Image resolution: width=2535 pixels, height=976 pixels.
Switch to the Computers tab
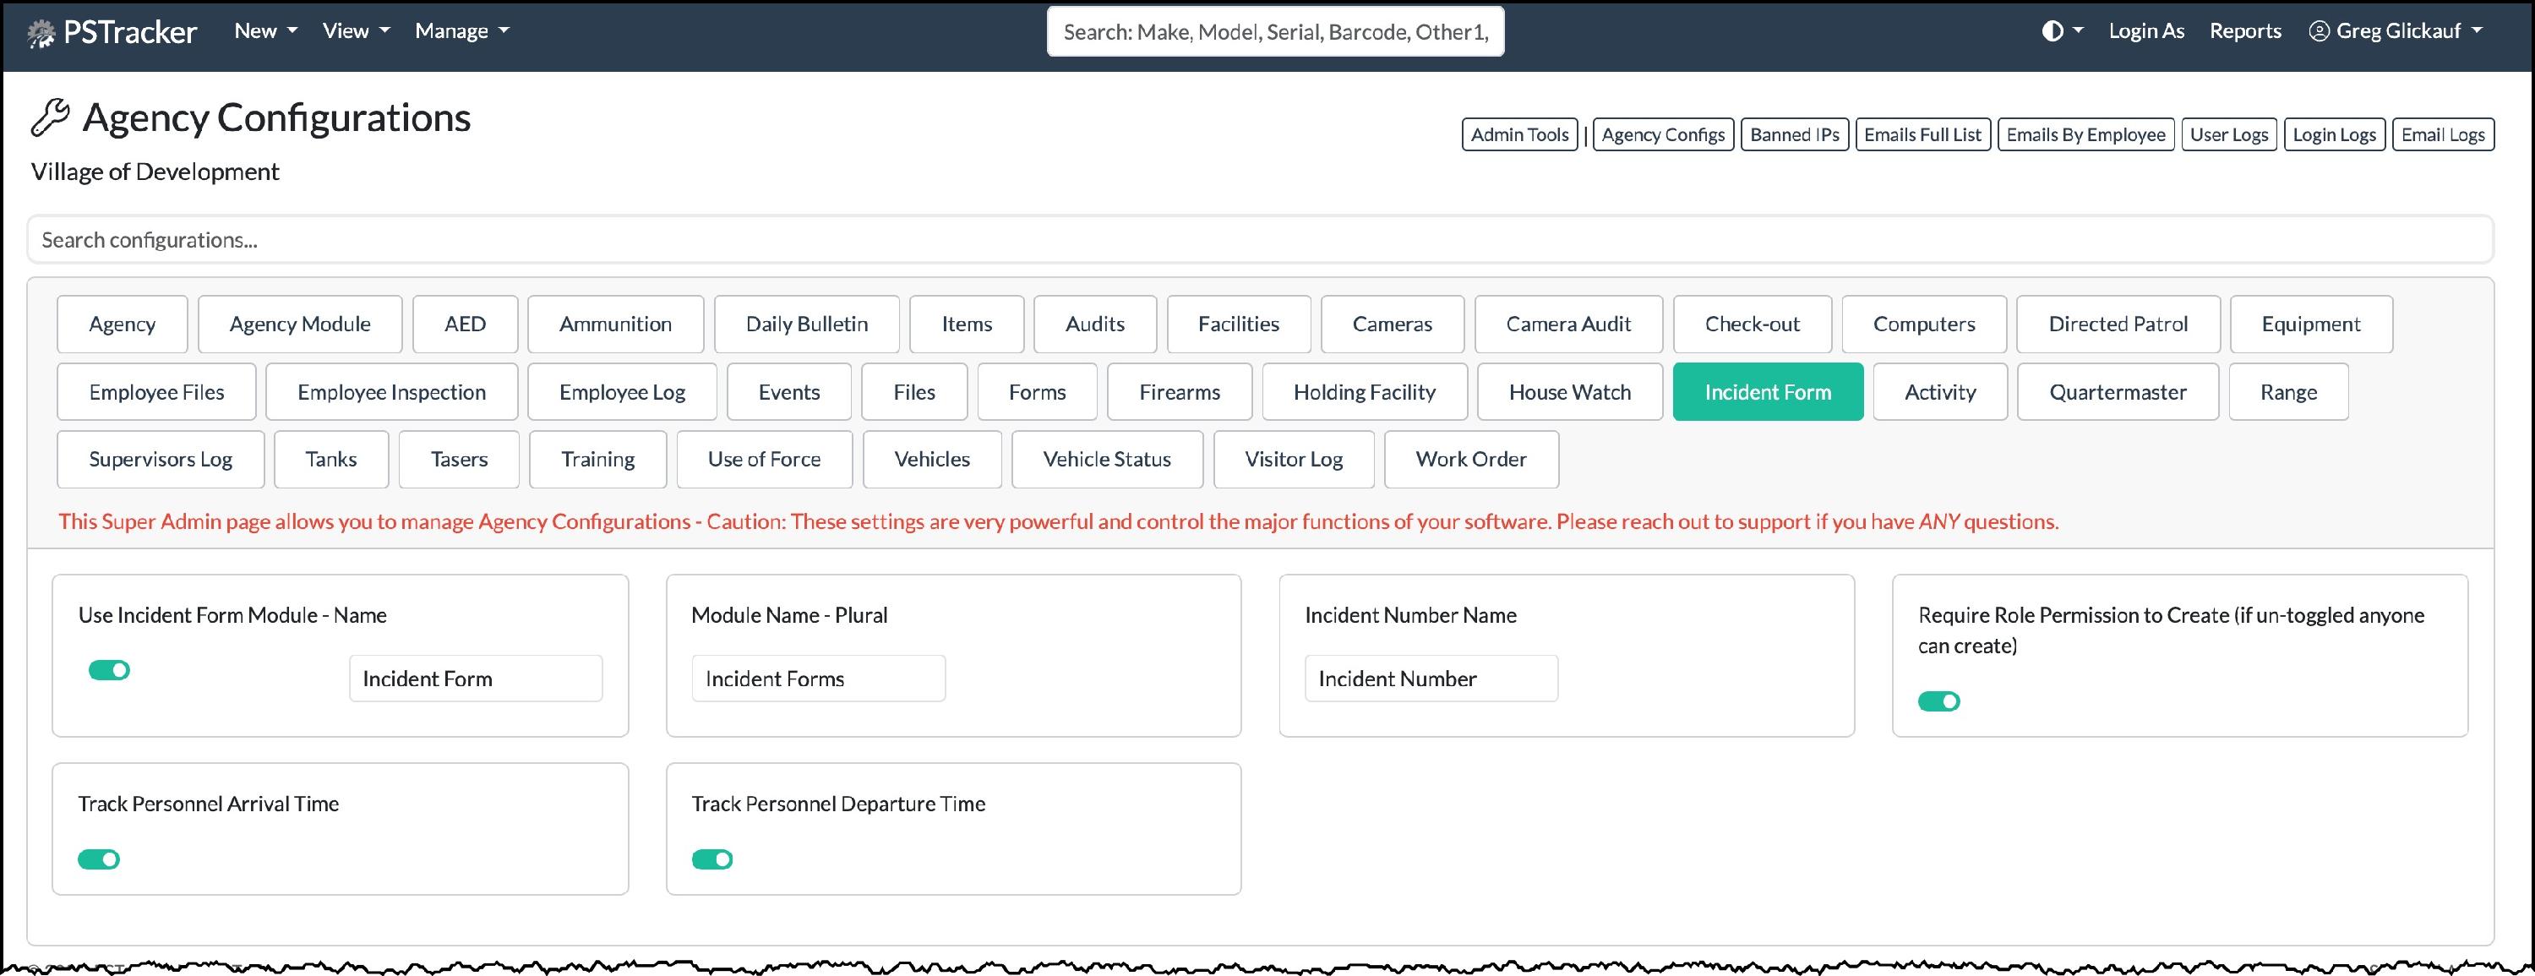1924,324
